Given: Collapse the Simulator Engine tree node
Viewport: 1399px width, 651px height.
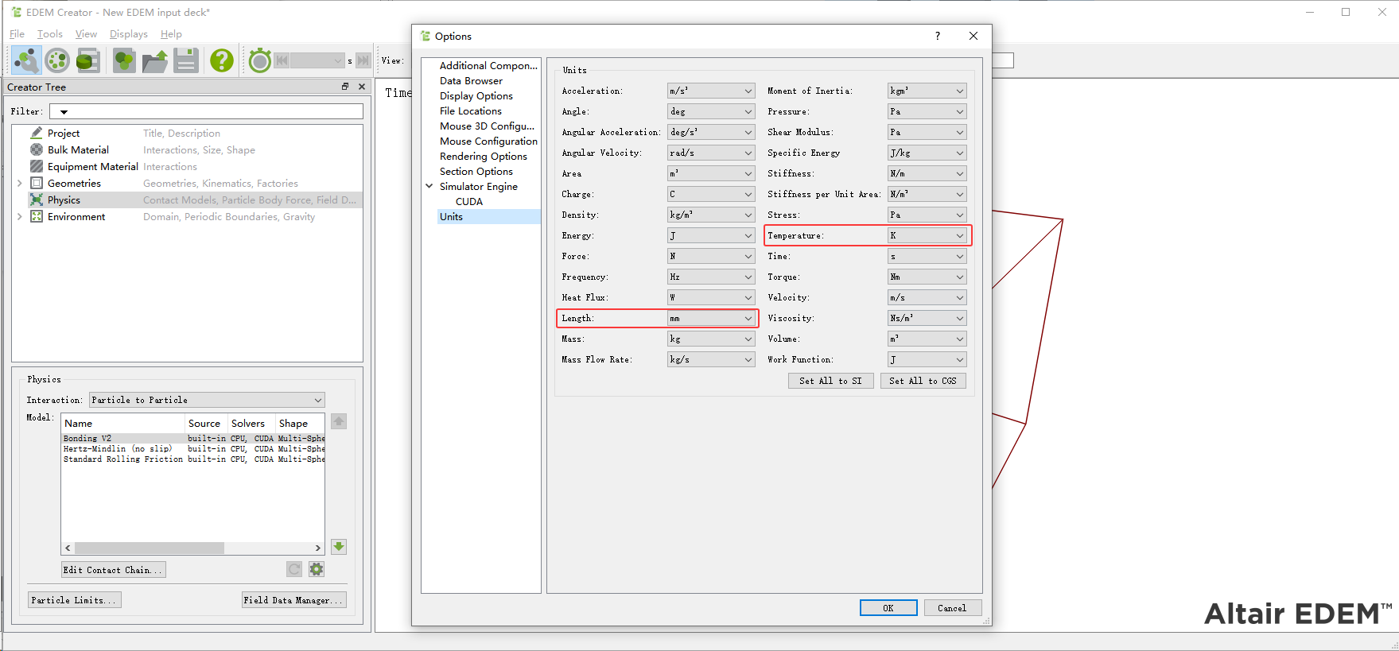Looking at the screenshot, I should point(429,187).
